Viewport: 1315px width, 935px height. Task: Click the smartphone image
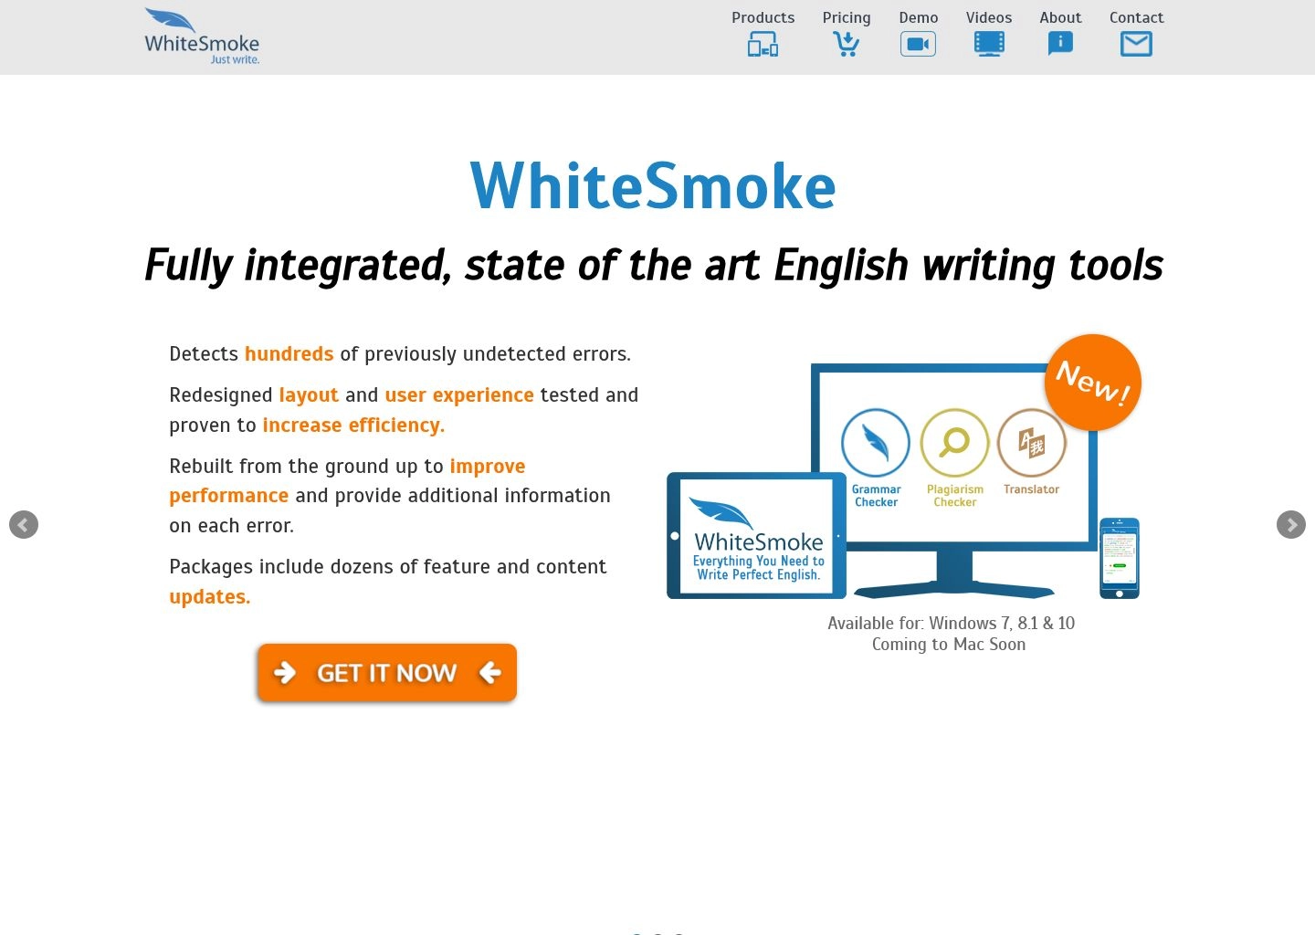pyautogui.click(x=1120, y=558)
